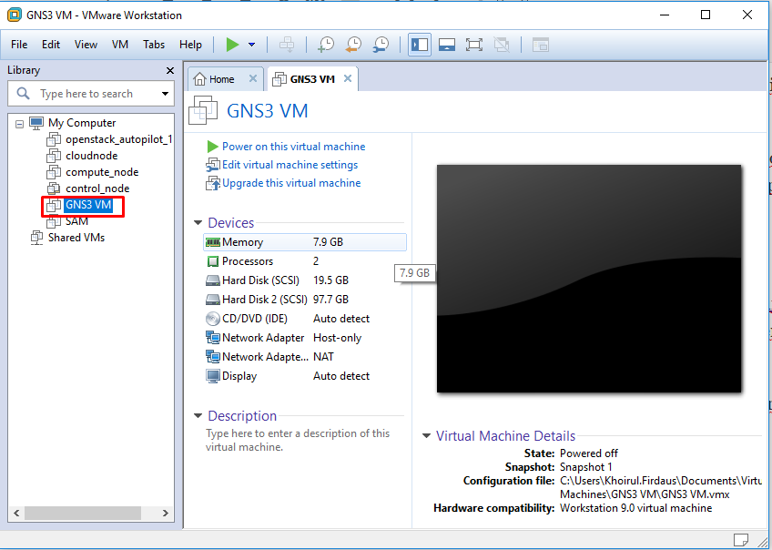Select SAM VM in library tree
The width and height of the screenshot is (772, 550).
pyautogui.click(x=76, y=221)
